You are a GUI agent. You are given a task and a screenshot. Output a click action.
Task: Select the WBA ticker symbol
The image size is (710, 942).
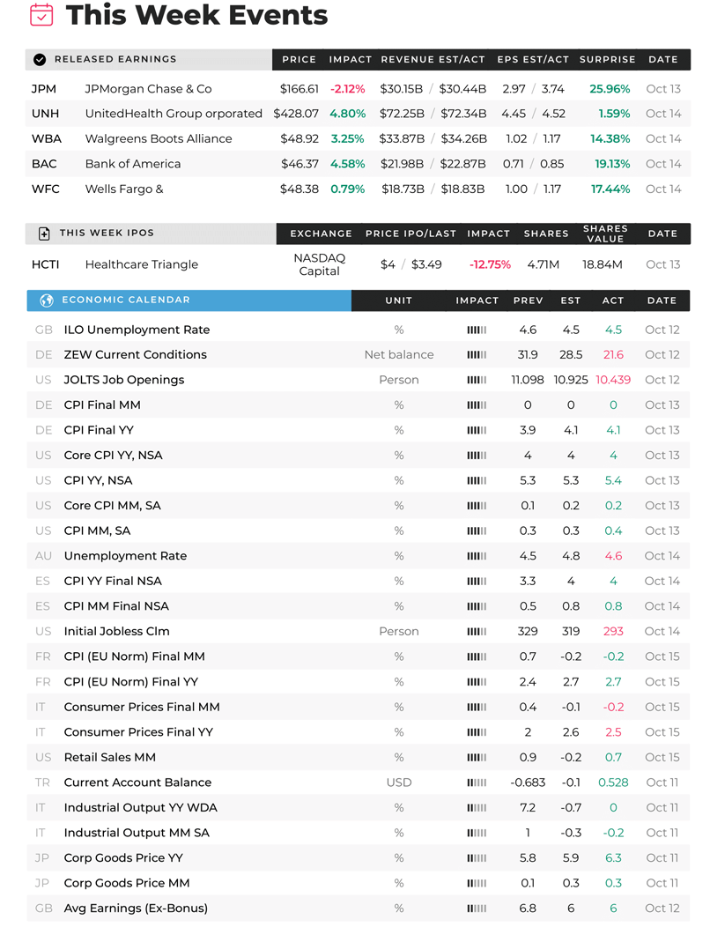click(x=47, y=138)
